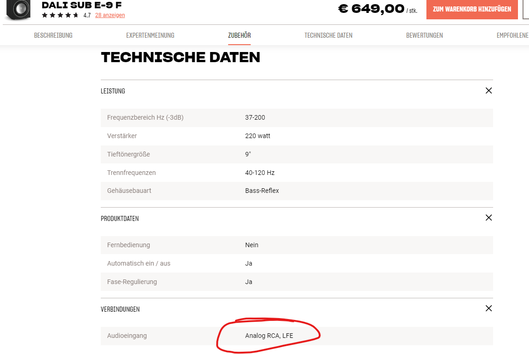Collapse the Verbindungen section with its X icon
This screenshot has height=354, width=529.
[489, 308]
